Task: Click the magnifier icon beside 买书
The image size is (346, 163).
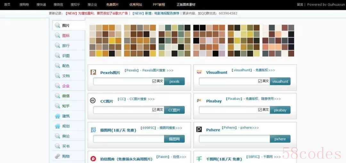Action: click(x=57, y=146)
